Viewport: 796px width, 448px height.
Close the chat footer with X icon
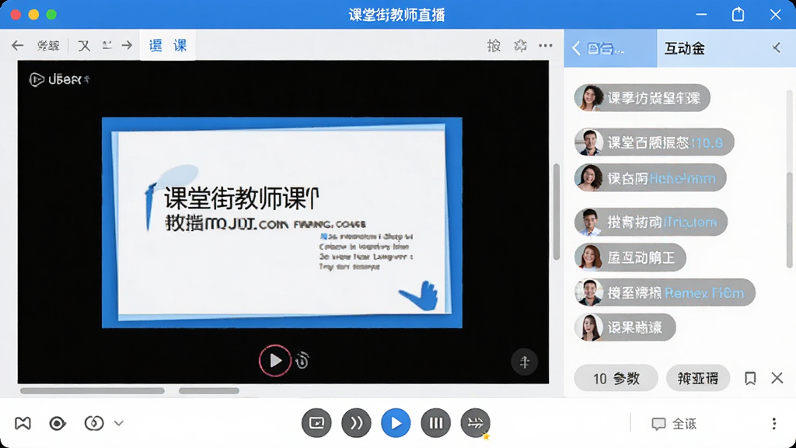tap(777, 378)
